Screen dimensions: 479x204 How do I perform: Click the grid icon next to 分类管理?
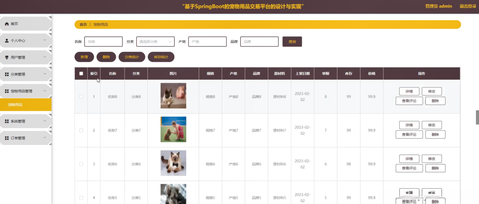6,74
